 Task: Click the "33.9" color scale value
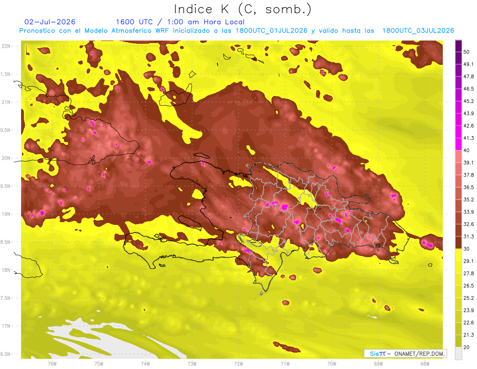(x=469, y=212)
